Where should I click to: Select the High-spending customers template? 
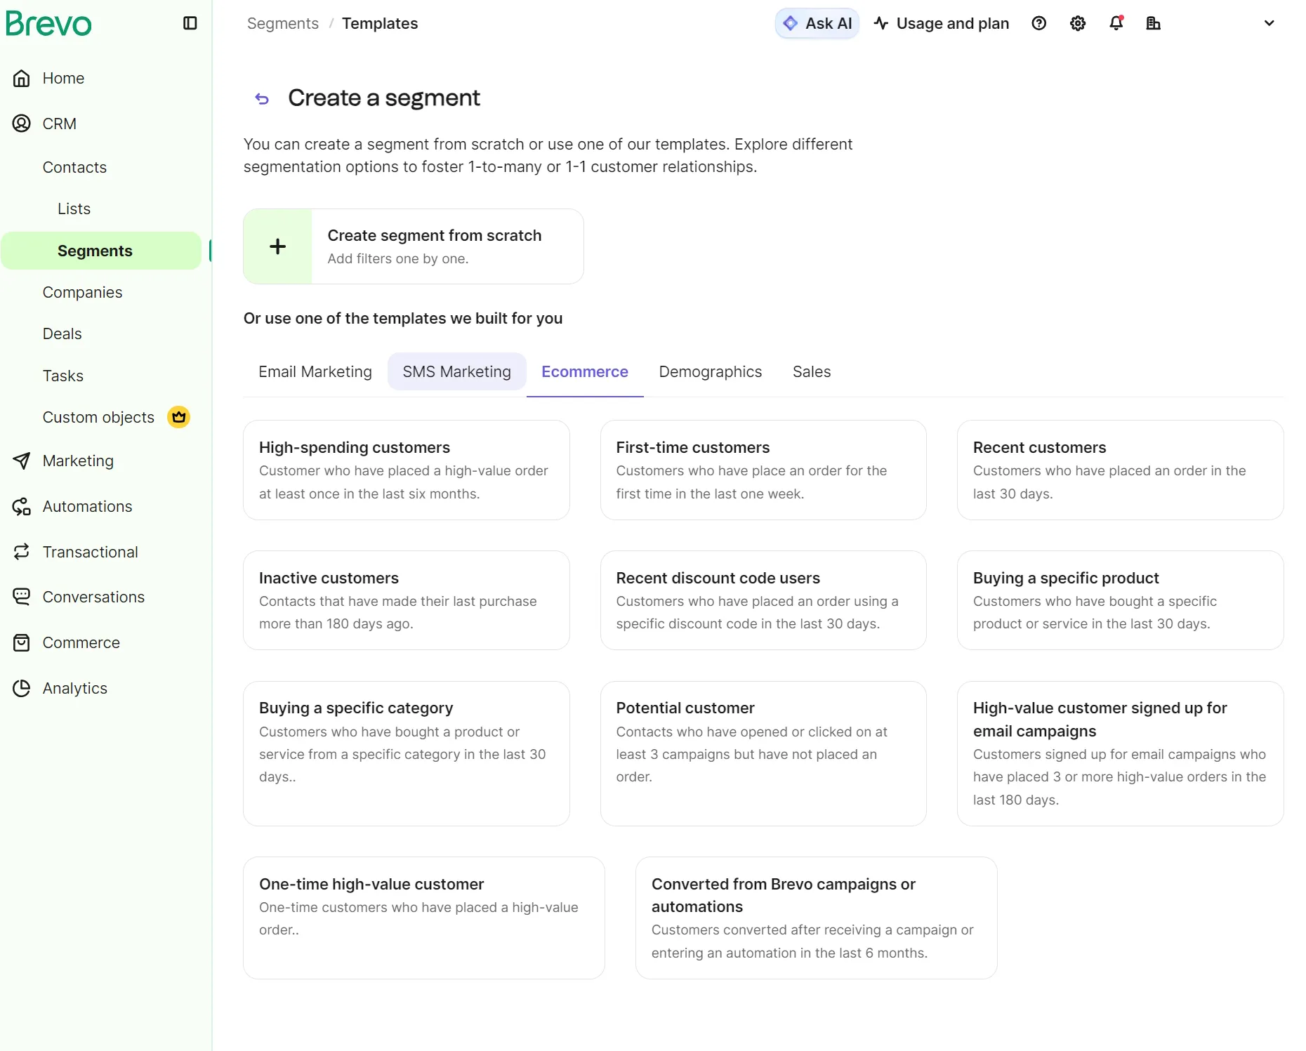(407, 470)
